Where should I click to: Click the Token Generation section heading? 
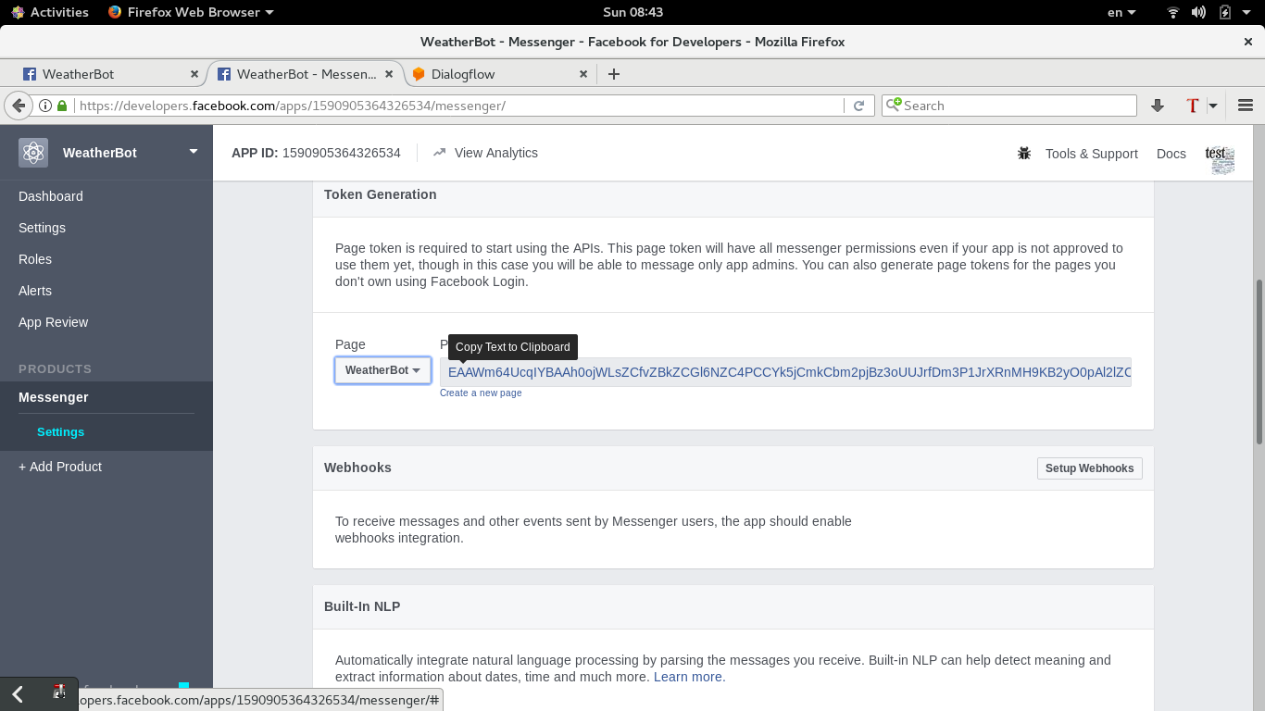pyautogui.click(x=380, y=194)
